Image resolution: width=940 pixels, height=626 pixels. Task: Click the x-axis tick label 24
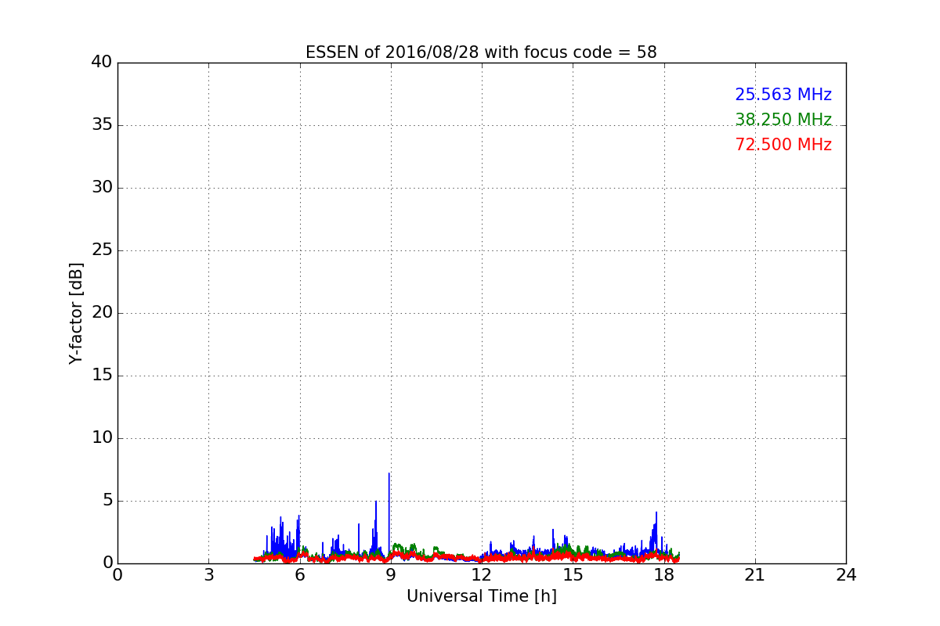click(x=846, y=575)
